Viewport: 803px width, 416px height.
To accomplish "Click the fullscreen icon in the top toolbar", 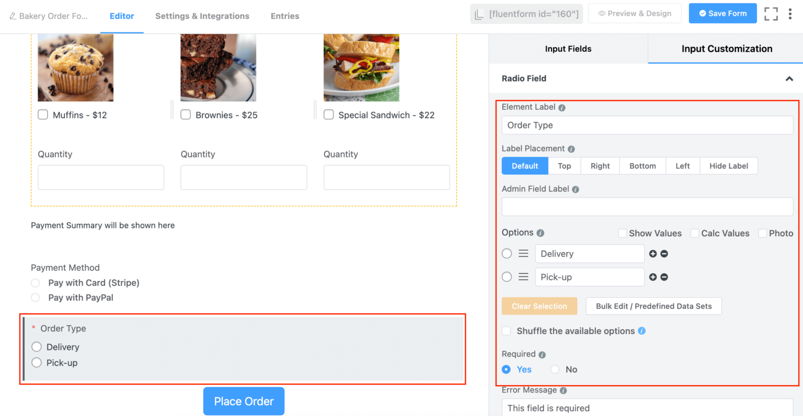I will (771, 14).
